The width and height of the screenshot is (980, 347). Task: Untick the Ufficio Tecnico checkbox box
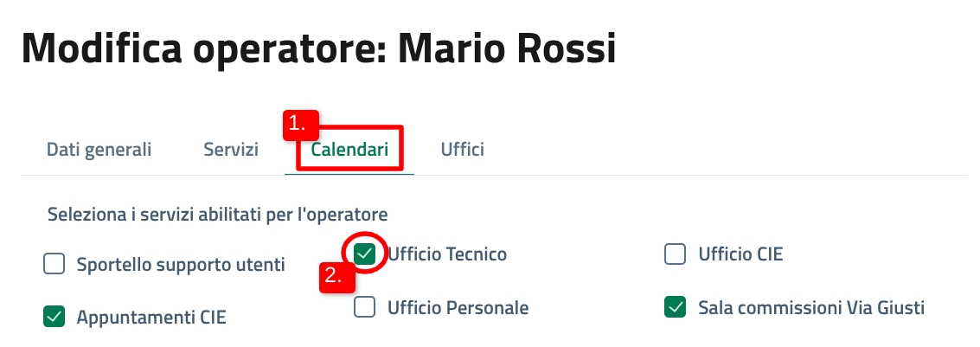tap(366, 254)
